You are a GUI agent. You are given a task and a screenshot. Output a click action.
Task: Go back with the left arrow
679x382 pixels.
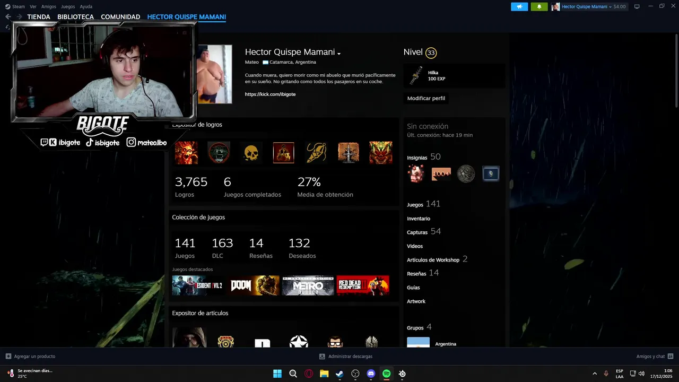(x=8, y=17)
